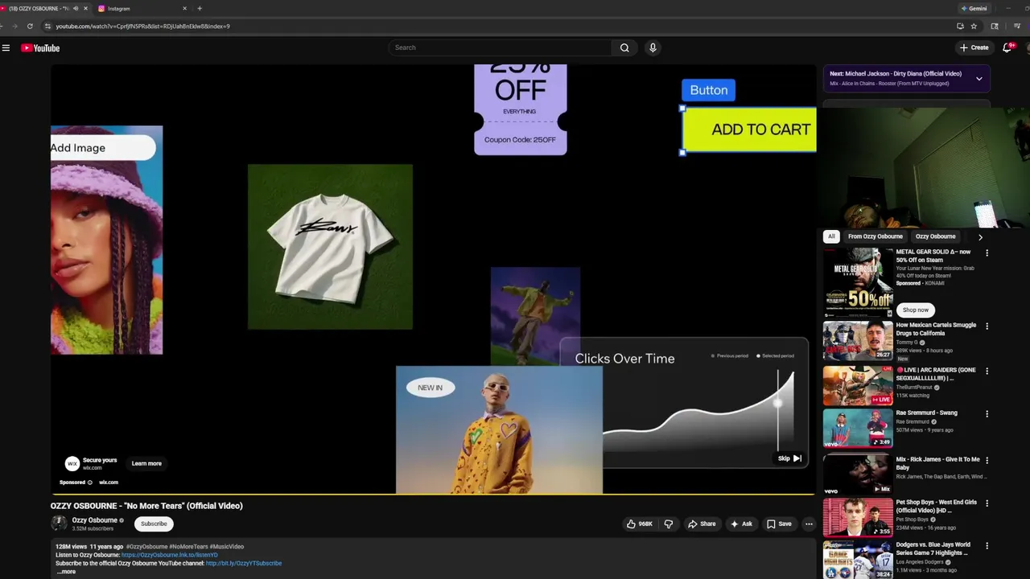Skip the Wix advertisement
Viewport: 1030px width, 579px height.
click(789, 458)
